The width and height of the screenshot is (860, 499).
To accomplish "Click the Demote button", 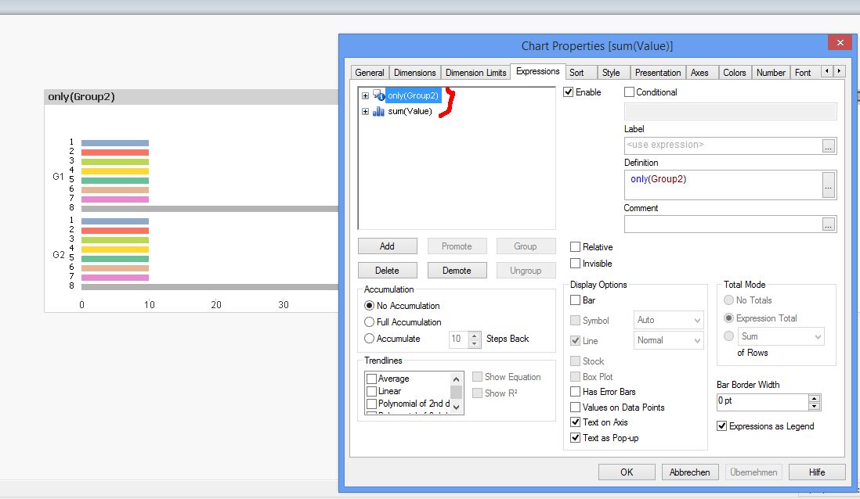I will (x=457, y=271).
